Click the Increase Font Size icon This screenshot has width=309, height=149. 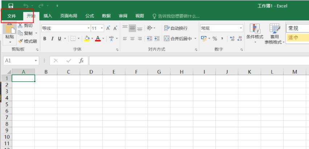click(x=108, y=28)
